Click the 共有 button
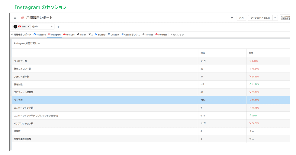Screen dimensions: 296x155 (x=241, y=18)
